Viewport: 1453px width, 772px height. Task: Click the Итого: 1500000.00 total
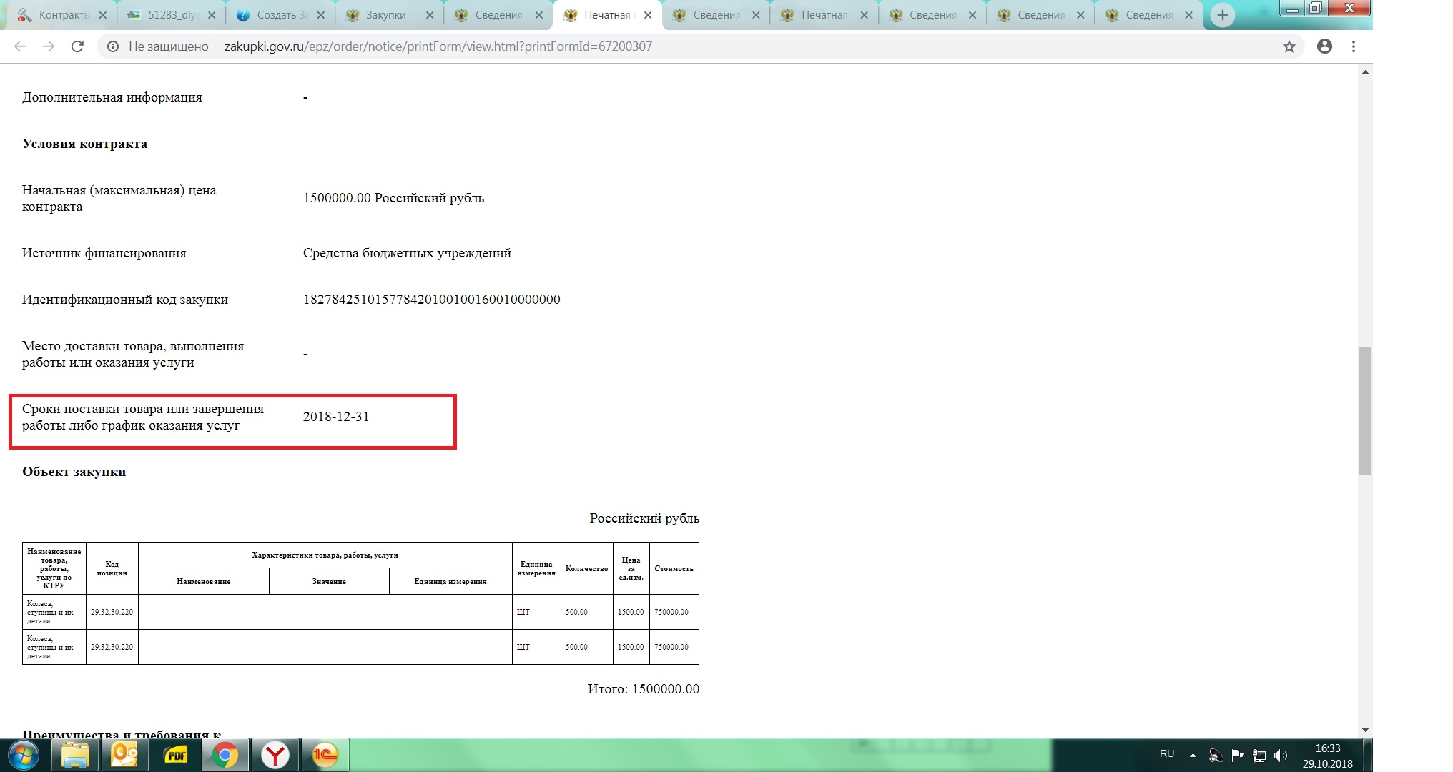click(x=644, y=689)
